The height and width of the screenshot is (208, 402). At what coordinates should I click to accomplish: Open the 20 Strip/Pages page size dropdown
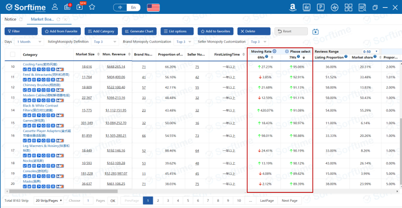click(49, 200)
